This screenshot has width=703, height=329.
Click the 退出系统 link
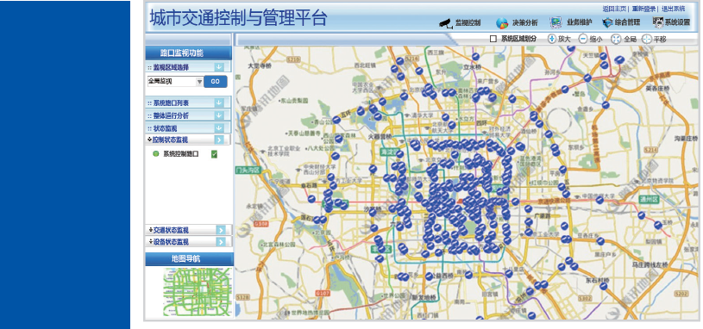point(674,9)
